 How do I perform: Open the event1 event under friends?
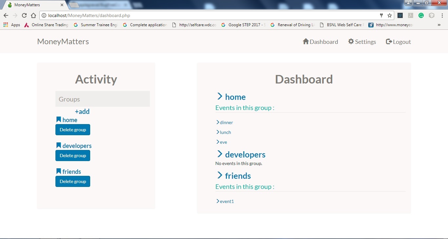(x=225, y=201)
